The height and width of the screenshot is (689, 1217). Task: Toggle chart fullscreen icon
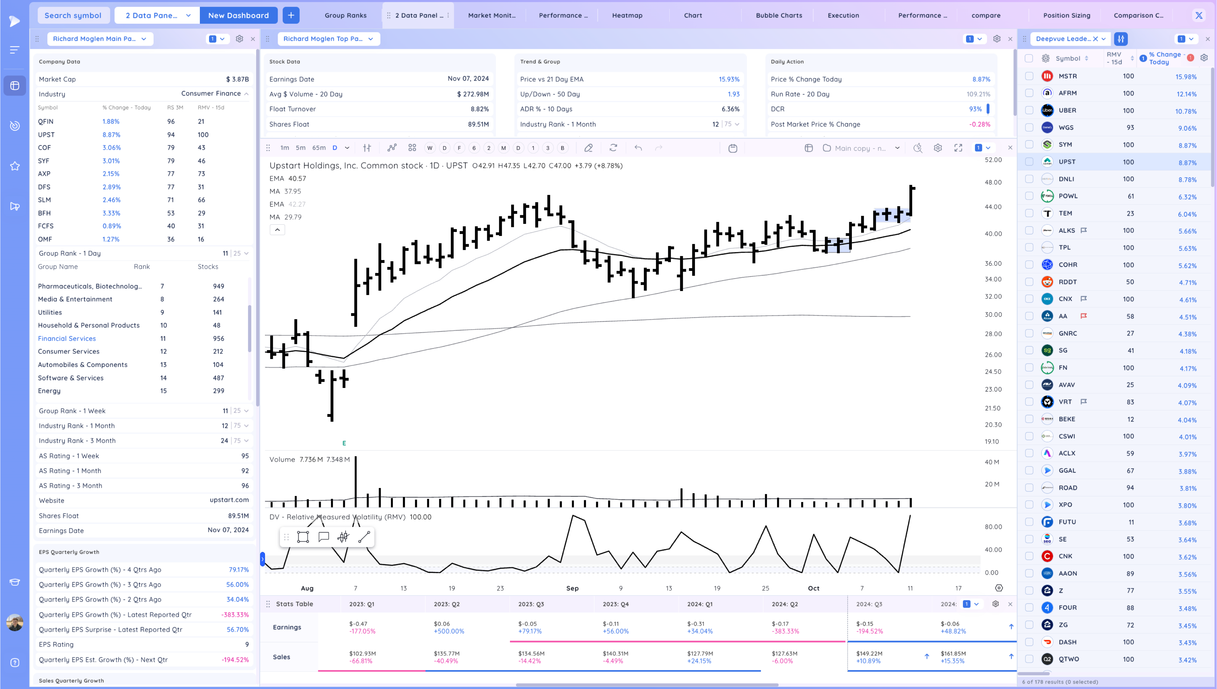click(958, 148)
